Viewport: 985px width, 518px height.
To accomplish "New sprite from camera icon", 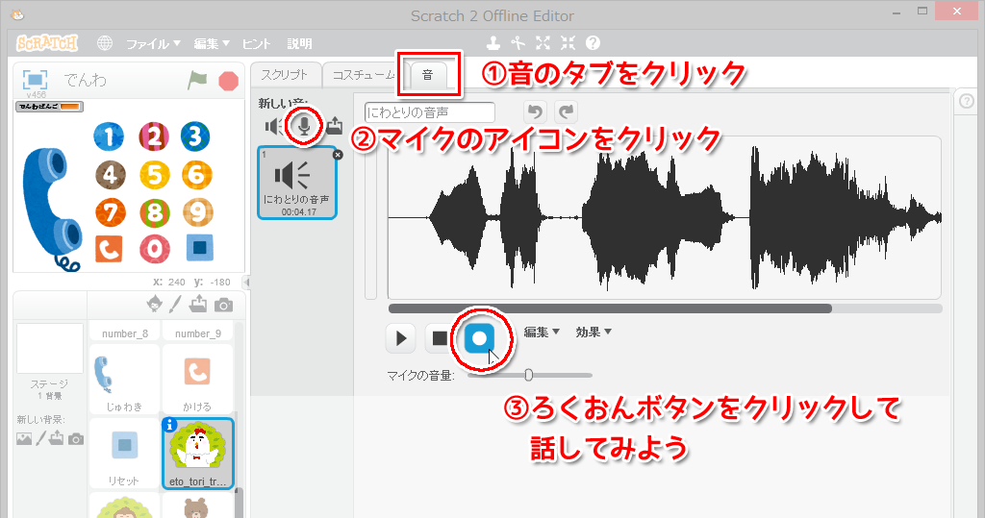I will [x=223, y=306].
